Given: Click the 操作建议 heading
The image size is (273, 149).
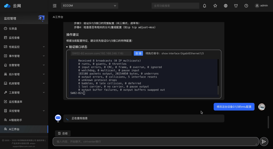Looking at the screenshot, I should [x=73, y=35].
